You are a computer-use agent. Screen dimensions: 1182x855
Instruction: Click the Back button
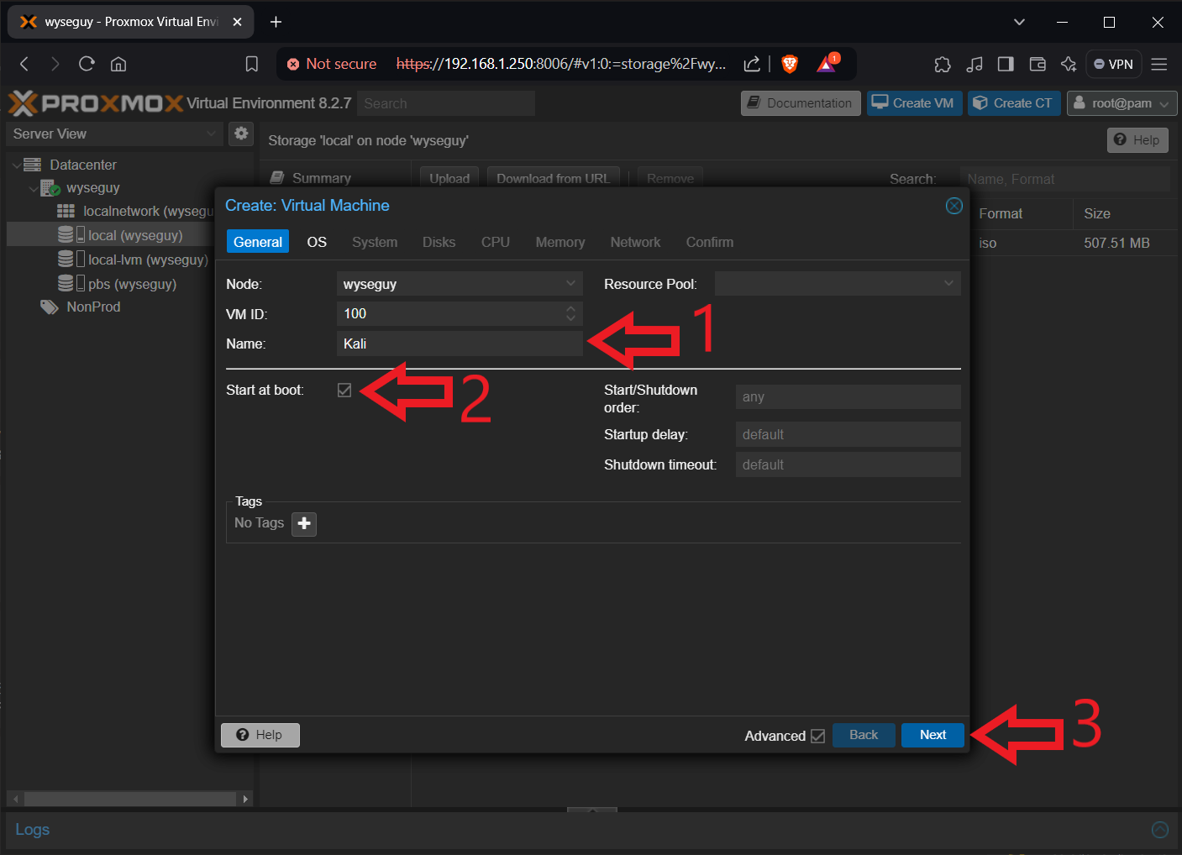864,735
